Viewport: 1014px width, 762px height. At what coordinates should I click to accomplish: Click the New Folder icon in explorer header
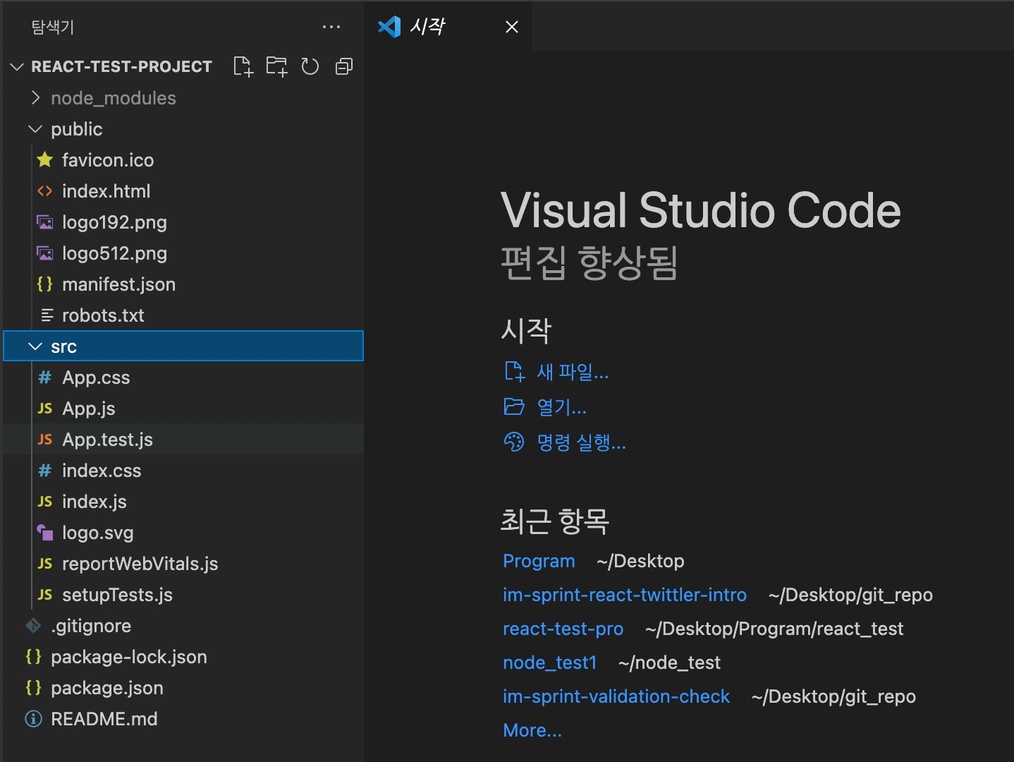coord(276,66)
